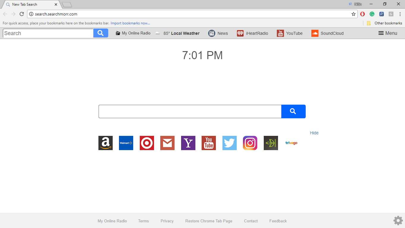Open 85° Local Weather
Screen dimensions: 405x228
(178, 33)
